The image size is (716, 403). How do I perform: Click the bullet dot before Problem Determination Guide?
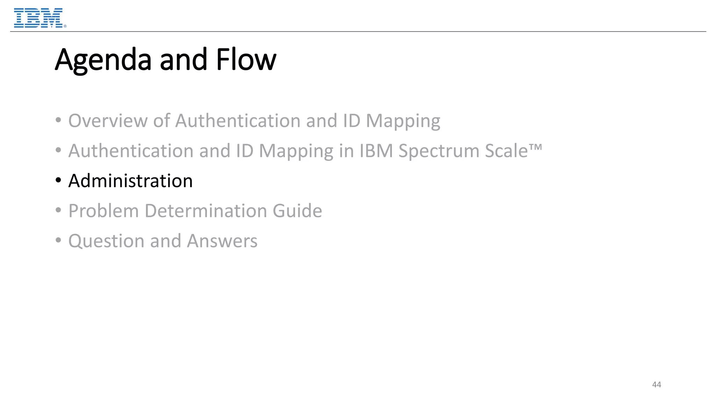click(x=58, y=211)
